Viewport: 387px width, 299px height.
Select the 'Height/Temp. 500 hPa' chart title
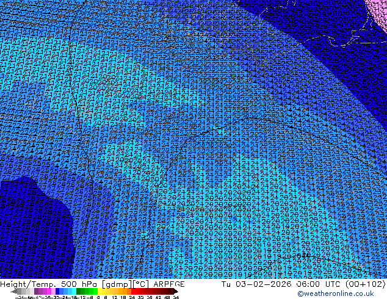point(49,284)
